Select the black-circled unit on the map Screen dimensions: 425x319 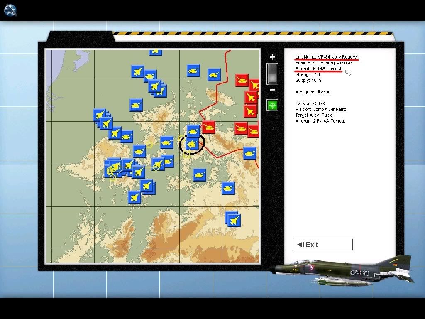click(192, 143)
